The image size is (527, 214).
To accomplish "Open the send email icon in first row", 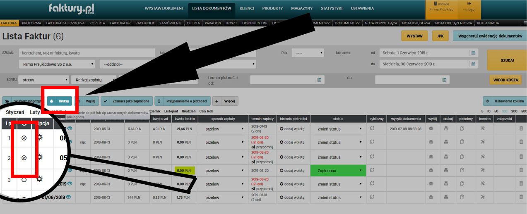I will pos(431,129).
